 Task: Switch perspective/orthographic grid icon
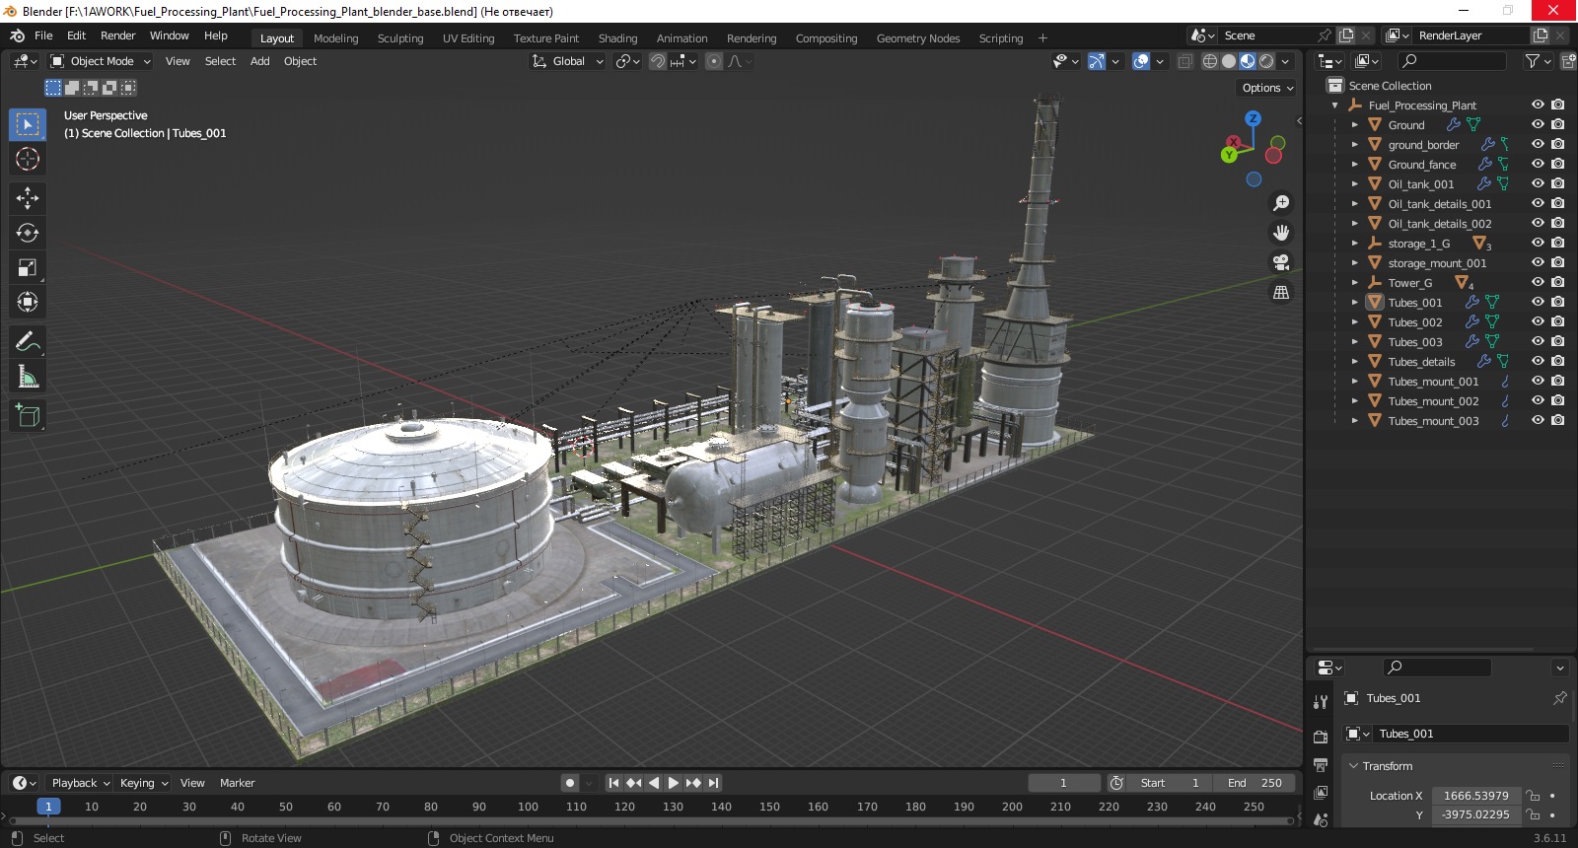1281,292
